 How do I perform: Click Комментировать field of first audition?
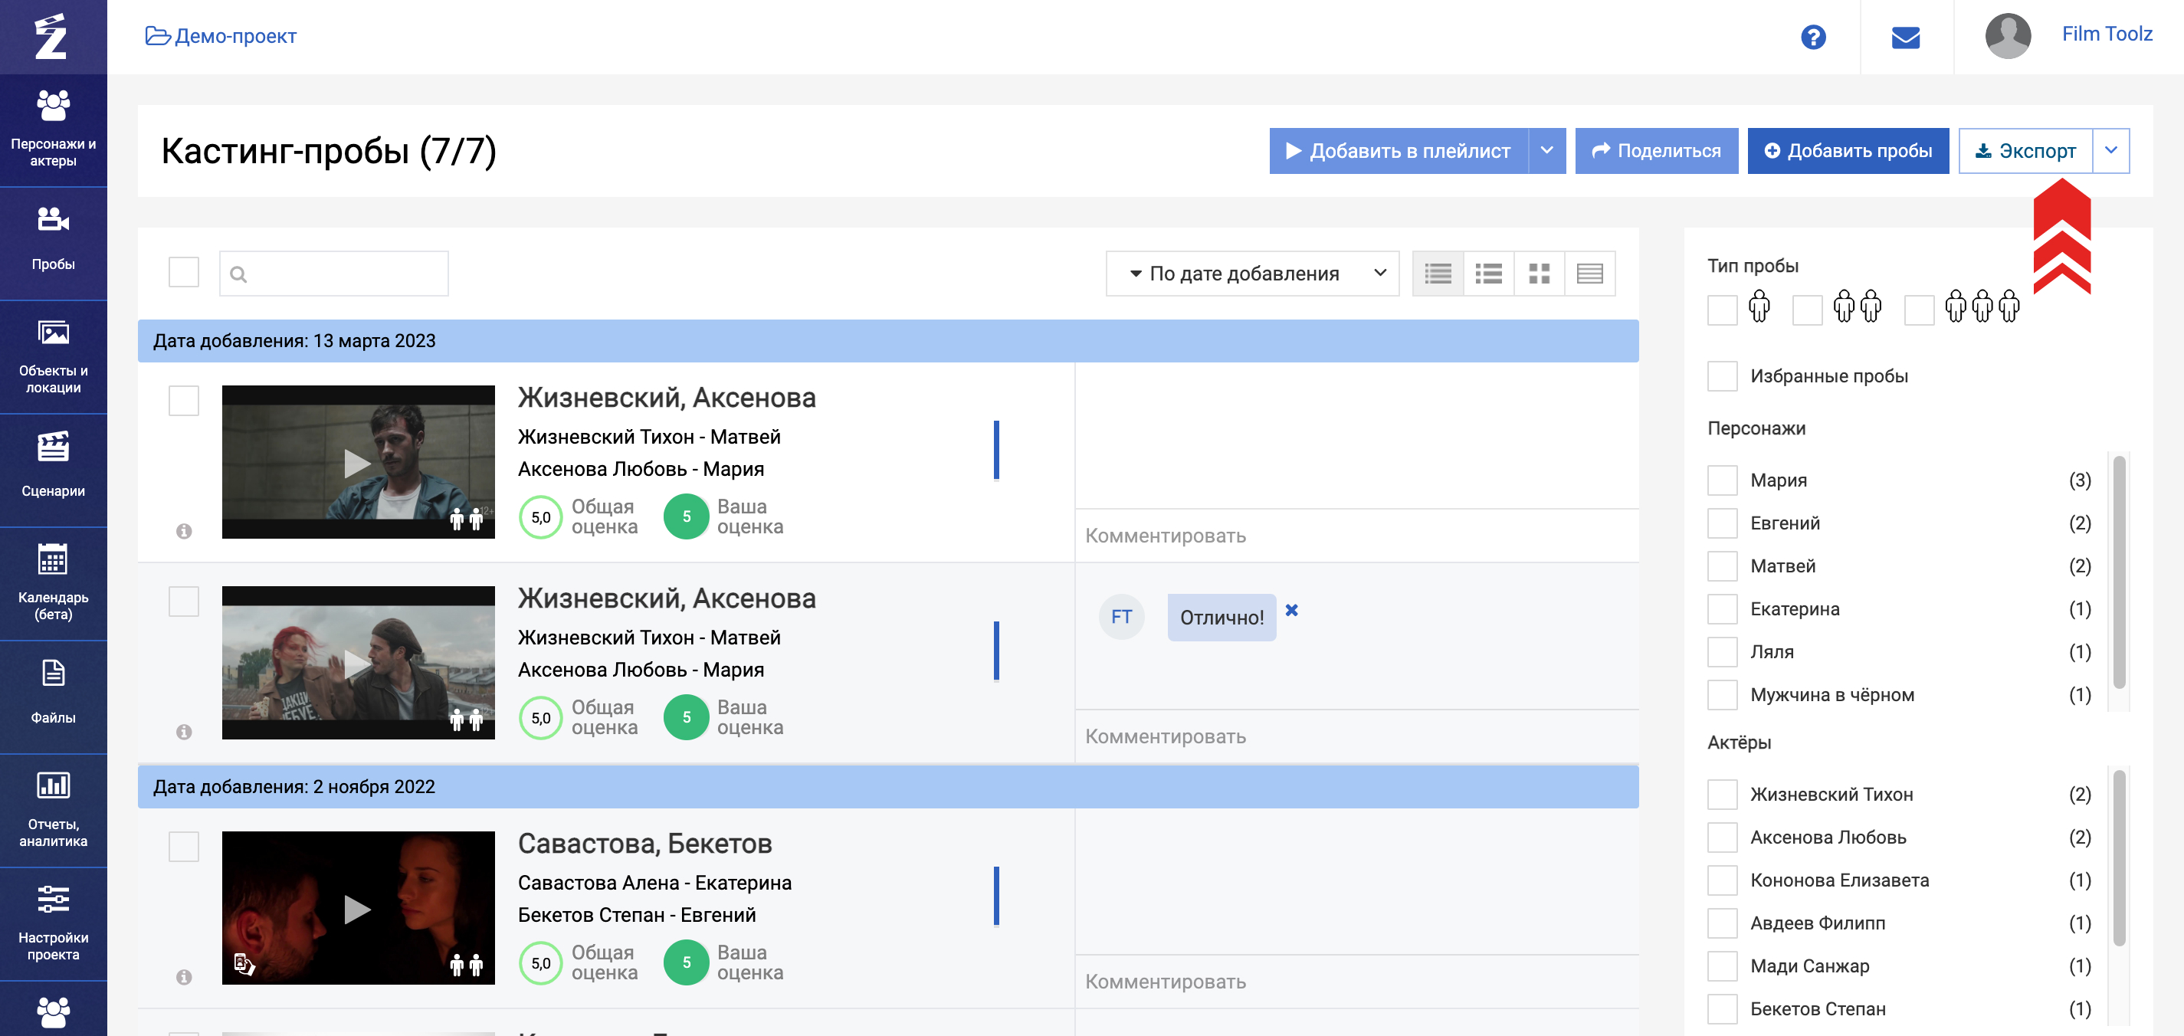(1356, 536)
